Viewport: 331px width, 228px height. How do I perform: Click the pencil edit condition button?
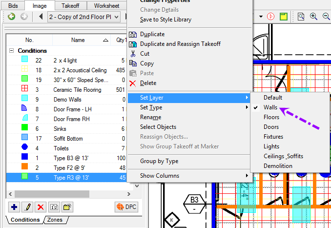coord(28,207)
